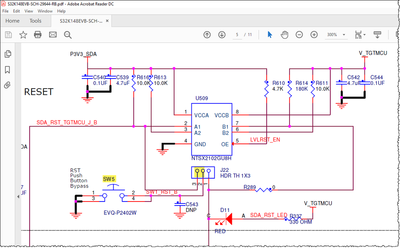Open the bookmarks panel
The height and width of the screenshot is (248, 400).
tap(7, 70)
